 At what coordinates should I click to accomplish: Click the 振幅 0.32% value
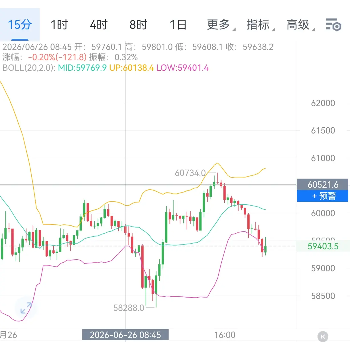tap(113, 57)
